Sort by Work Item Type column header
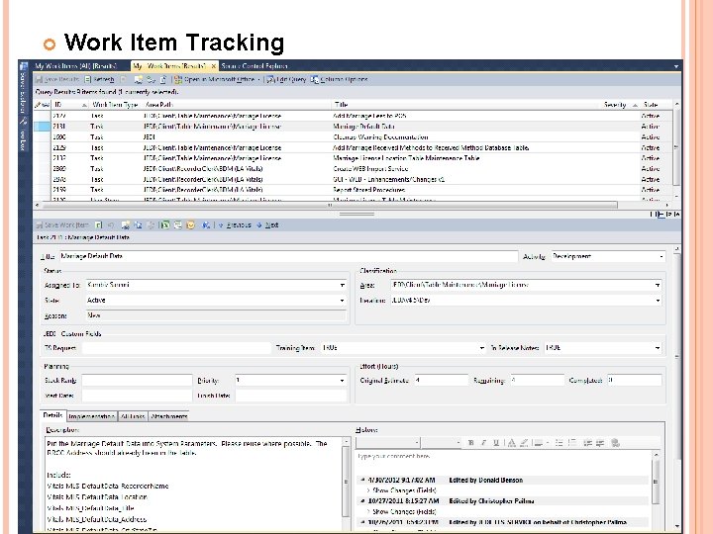The height and width of the screenshot is (534, 713). click(x=116, y=105)
